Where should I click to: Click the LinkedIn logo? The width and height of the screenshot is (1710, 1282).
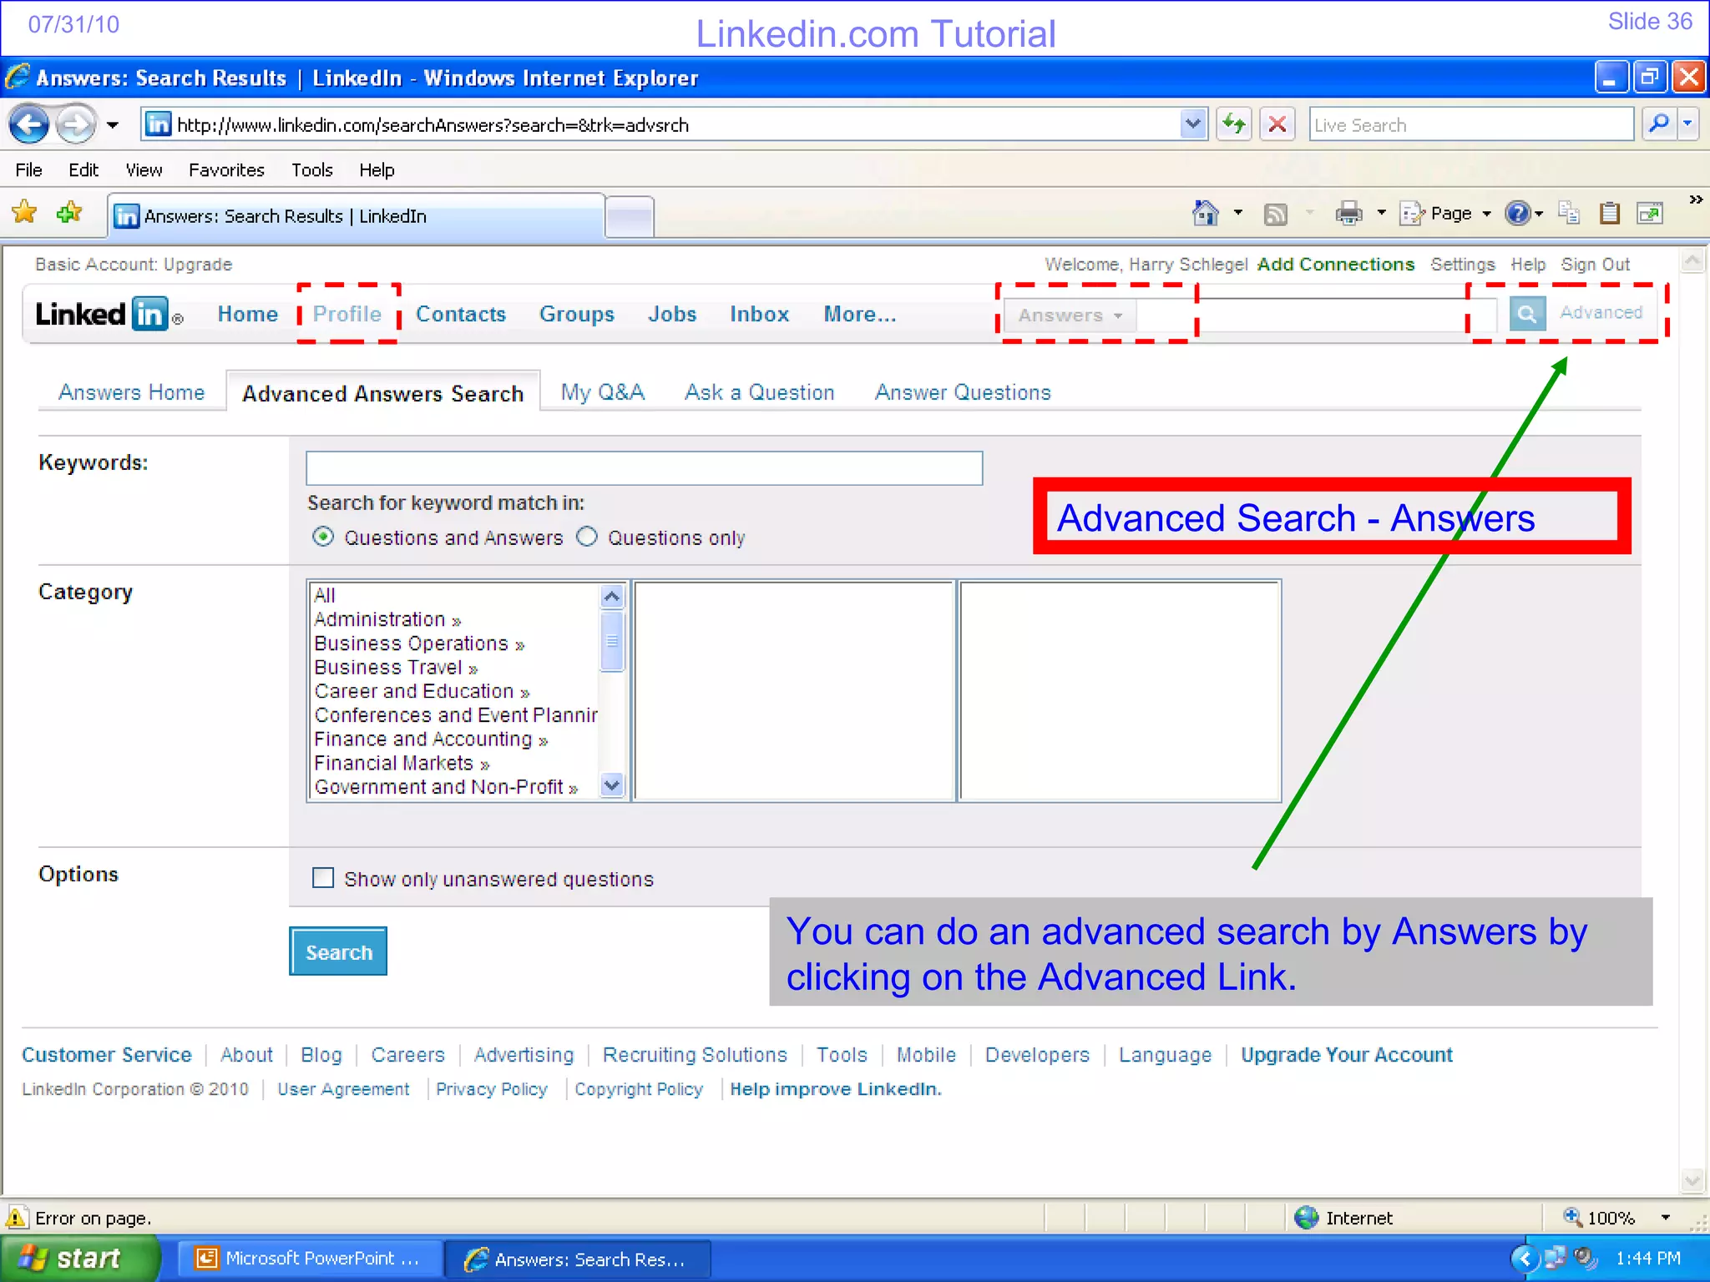tap(109, 315)
